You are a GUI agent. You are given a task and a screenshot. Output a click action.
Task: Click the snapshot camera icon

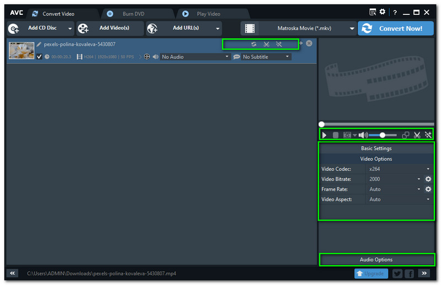pos(347,135)
